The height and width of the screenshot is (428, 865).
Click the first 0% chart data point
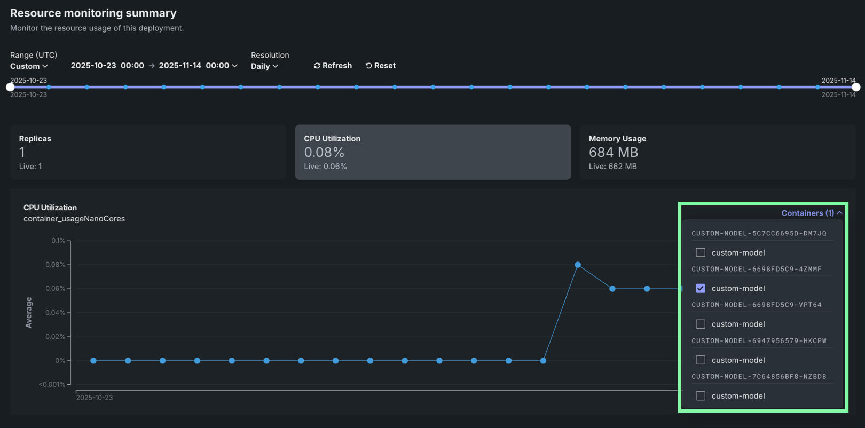[93, 361]
